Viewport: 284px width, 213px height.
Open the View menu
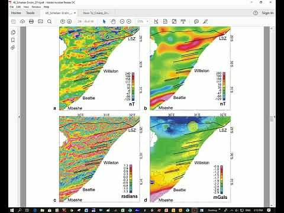pos(26,7)
